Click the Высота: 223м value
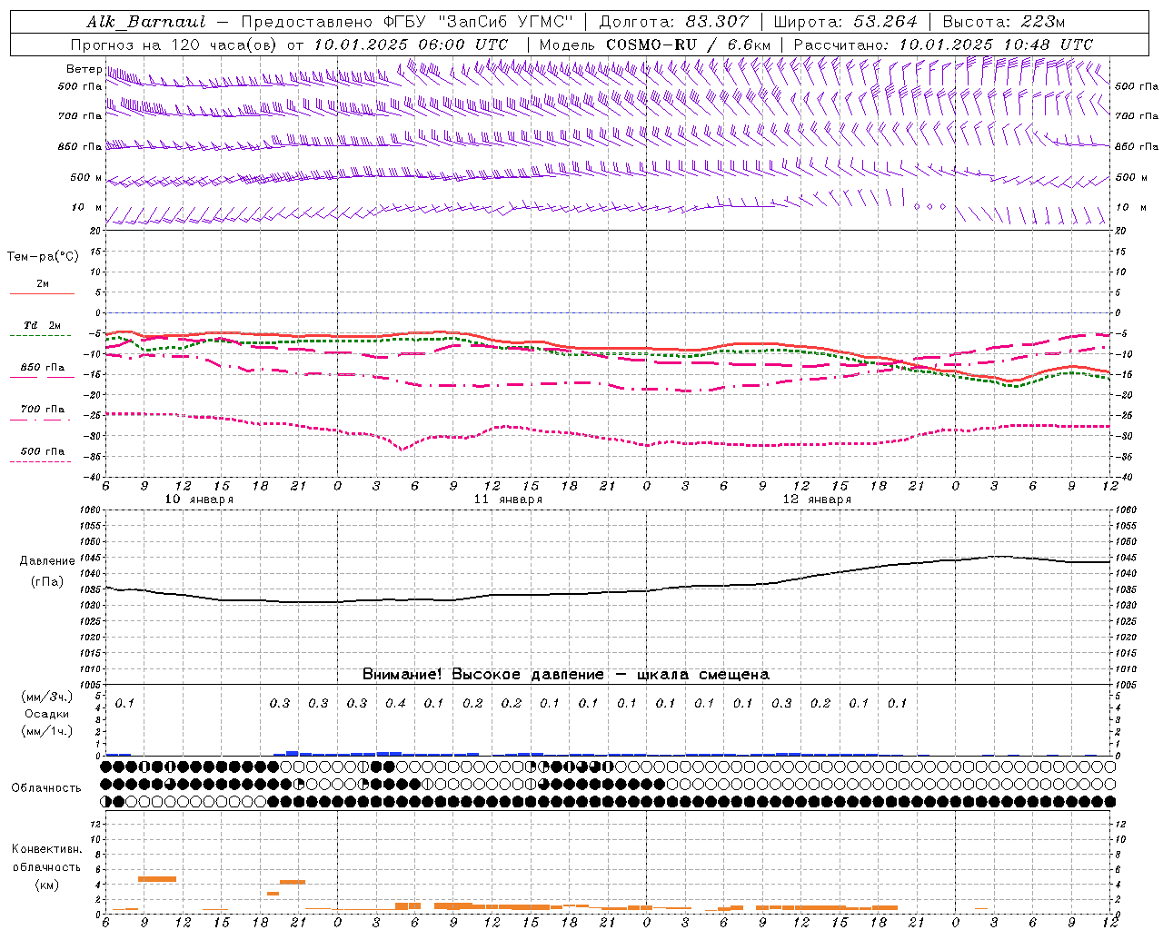 click(1003, 22)
